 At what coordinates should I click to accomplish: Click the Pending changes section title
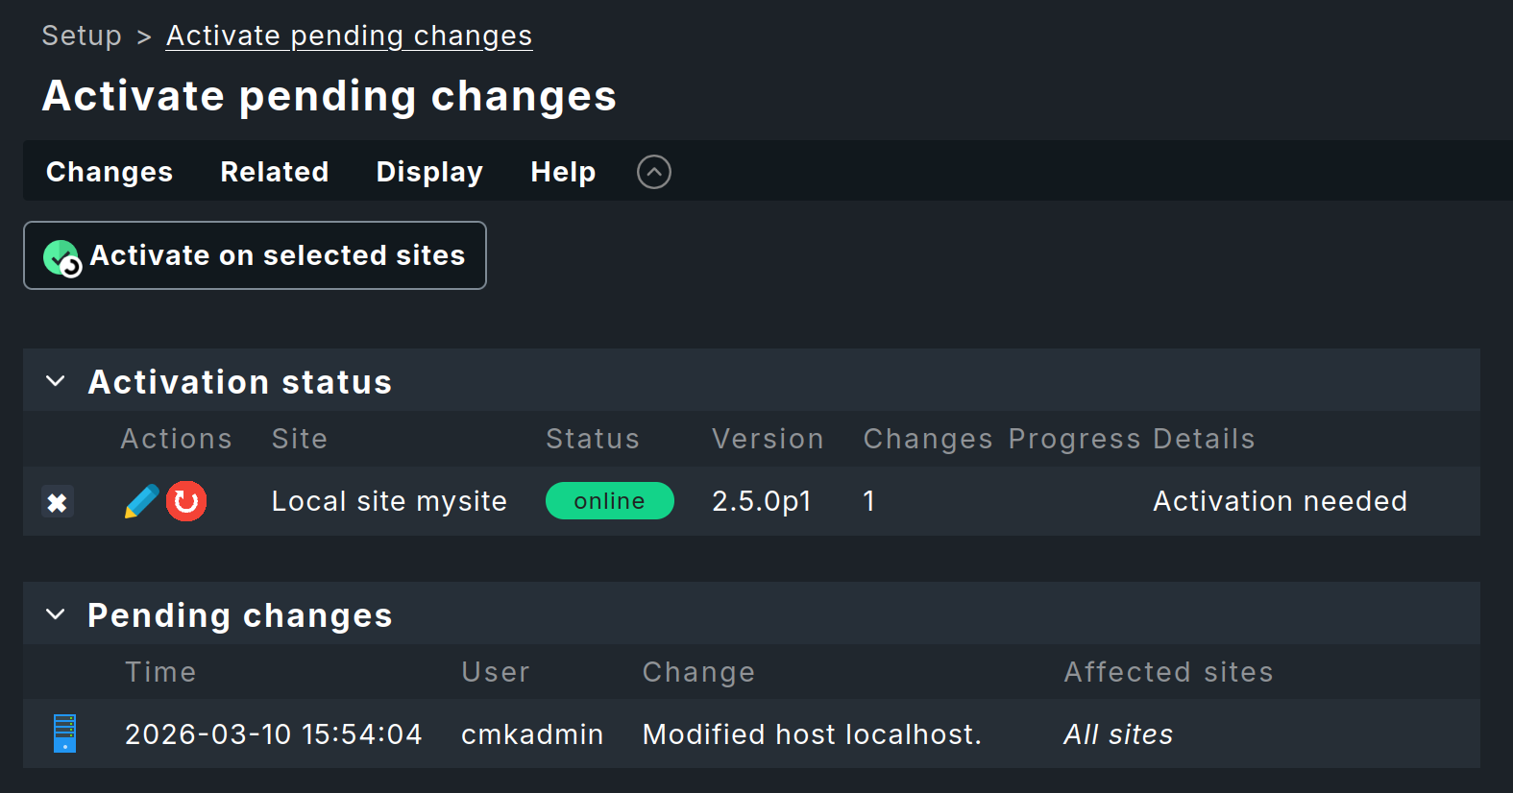coord(240,615)
